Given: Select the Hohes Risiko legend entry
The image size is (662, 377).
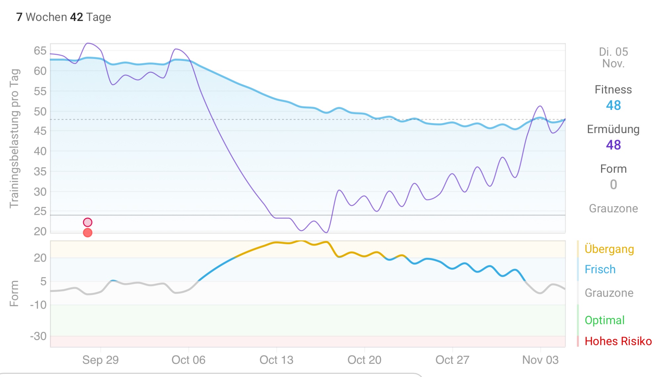Looking at the screenshot, I should (618, 341).
